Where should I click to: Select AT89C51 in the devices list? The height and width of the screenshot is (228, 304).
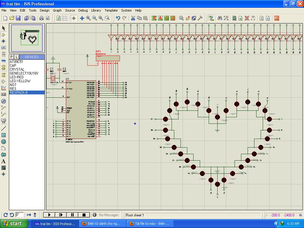[x=16, y=62]
